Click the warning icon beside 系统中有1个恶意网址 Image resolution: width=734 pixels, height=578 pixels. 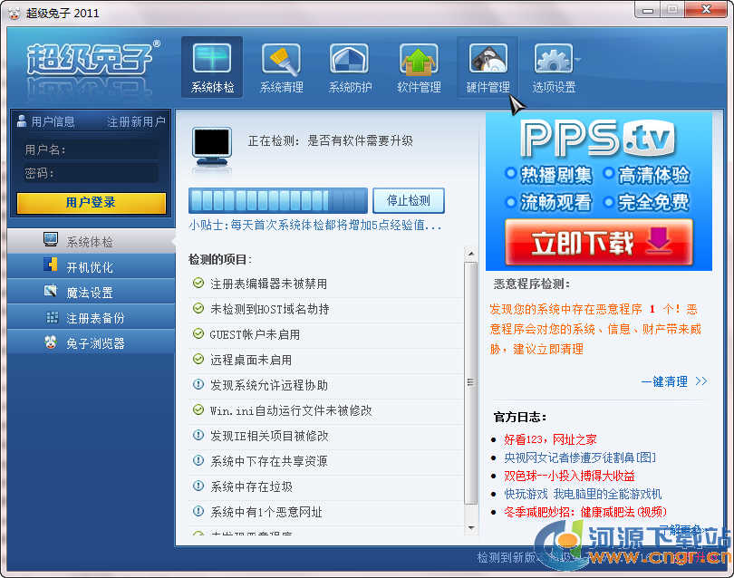198,511
